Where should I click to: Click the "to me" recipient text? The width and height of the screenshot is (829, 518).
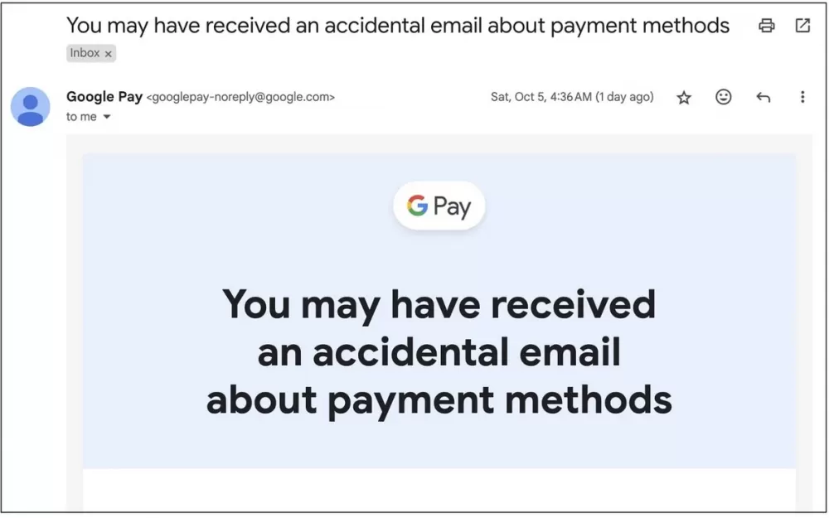point(81,117)
